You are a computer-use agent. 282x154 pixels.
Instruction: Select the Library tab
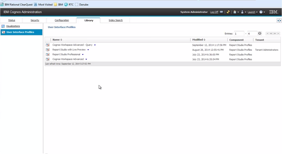click(89, 21)
